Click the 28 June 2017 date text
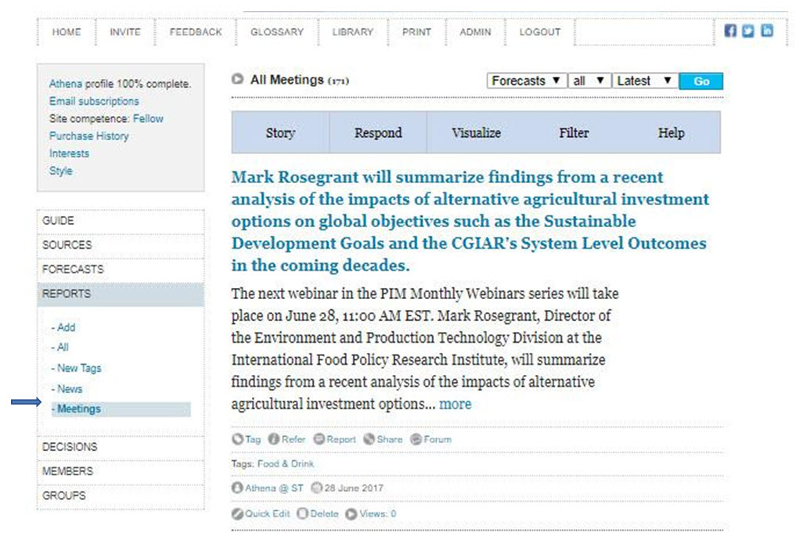 pos(354,488)
